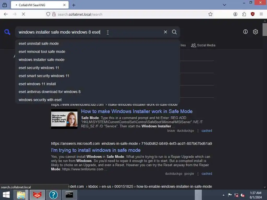Screen dimensions: 267x200
Task: Close the CollabVM SearXNG tab
Action: point(64,5)
